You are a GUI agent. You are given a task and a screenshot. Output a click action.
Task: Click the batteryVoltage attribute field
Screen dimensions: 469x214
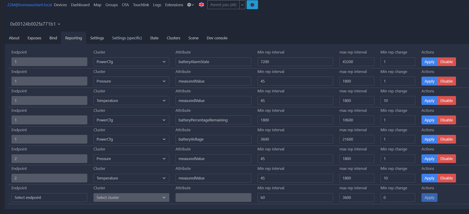pos(213,139)
